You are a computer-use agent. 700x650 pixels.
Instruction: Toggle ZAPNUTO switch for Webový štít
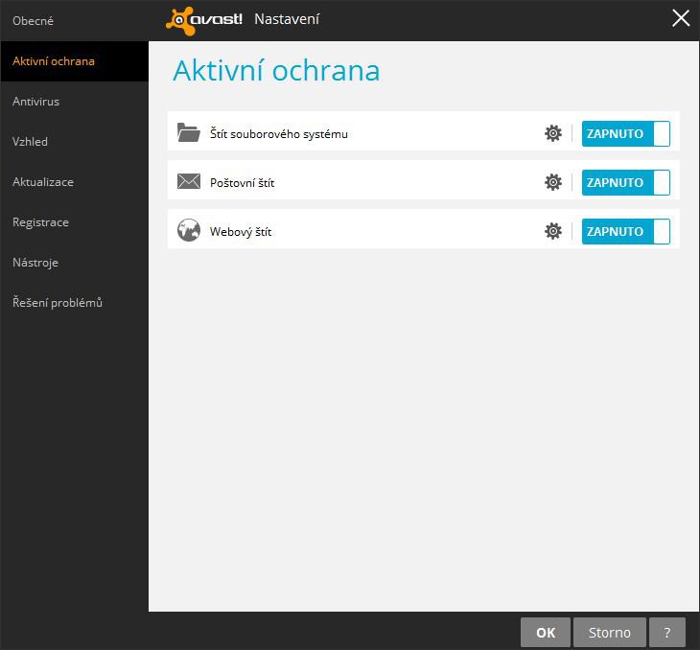pyautogui.click(x=625, y=231)
